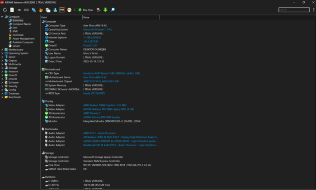Open the HexaCore AMD Ryzen 5 240 link
The image size is (316, 190).
point(112,73)
